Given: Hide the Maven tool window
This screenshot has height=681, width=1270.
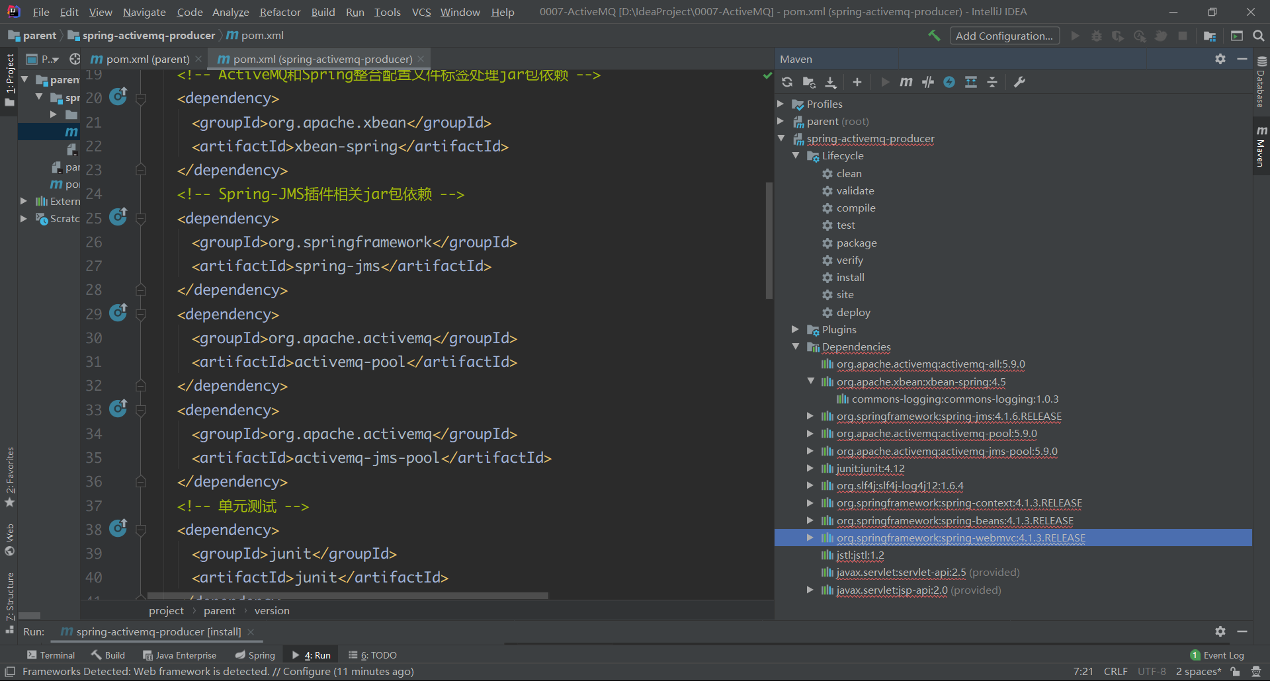Looking at the screenshot, I should click(1242, 59).
